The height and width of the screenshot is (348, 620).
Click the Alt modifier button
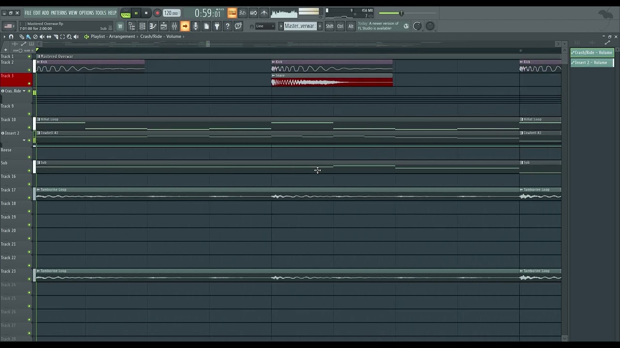351,26
